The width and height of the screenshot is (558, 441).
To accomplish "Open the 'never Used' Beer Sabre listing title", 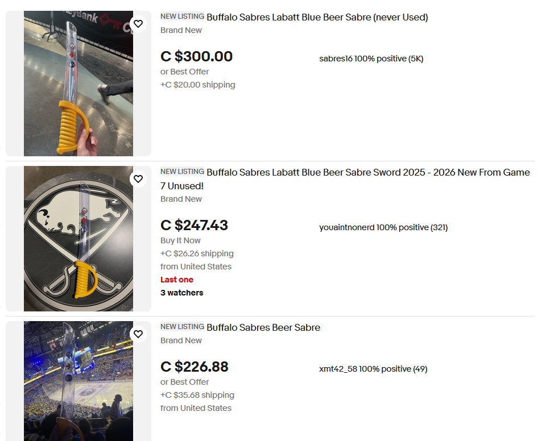I will tap(317, 17).
